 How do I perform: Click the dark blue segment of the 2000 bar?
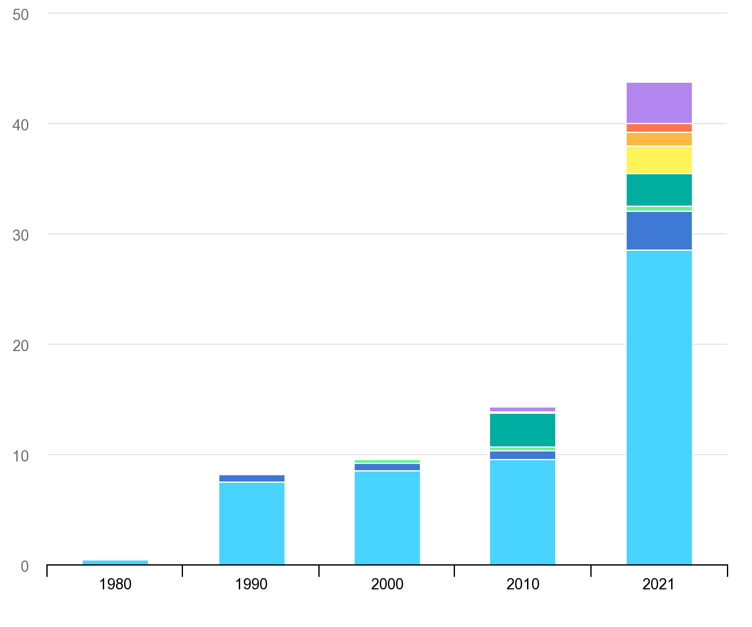point(387,467)
